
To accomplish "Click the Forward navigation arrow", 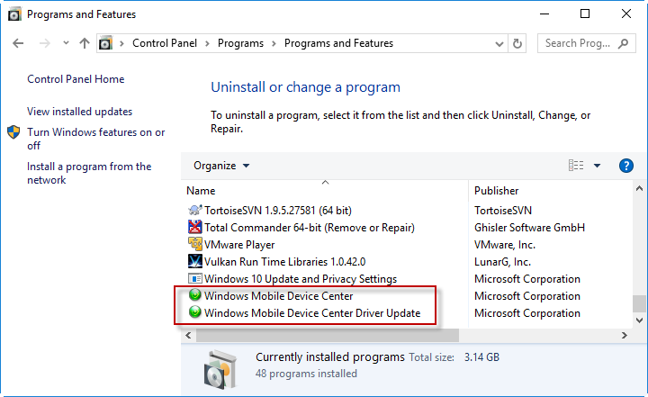I will coord(45,43).
